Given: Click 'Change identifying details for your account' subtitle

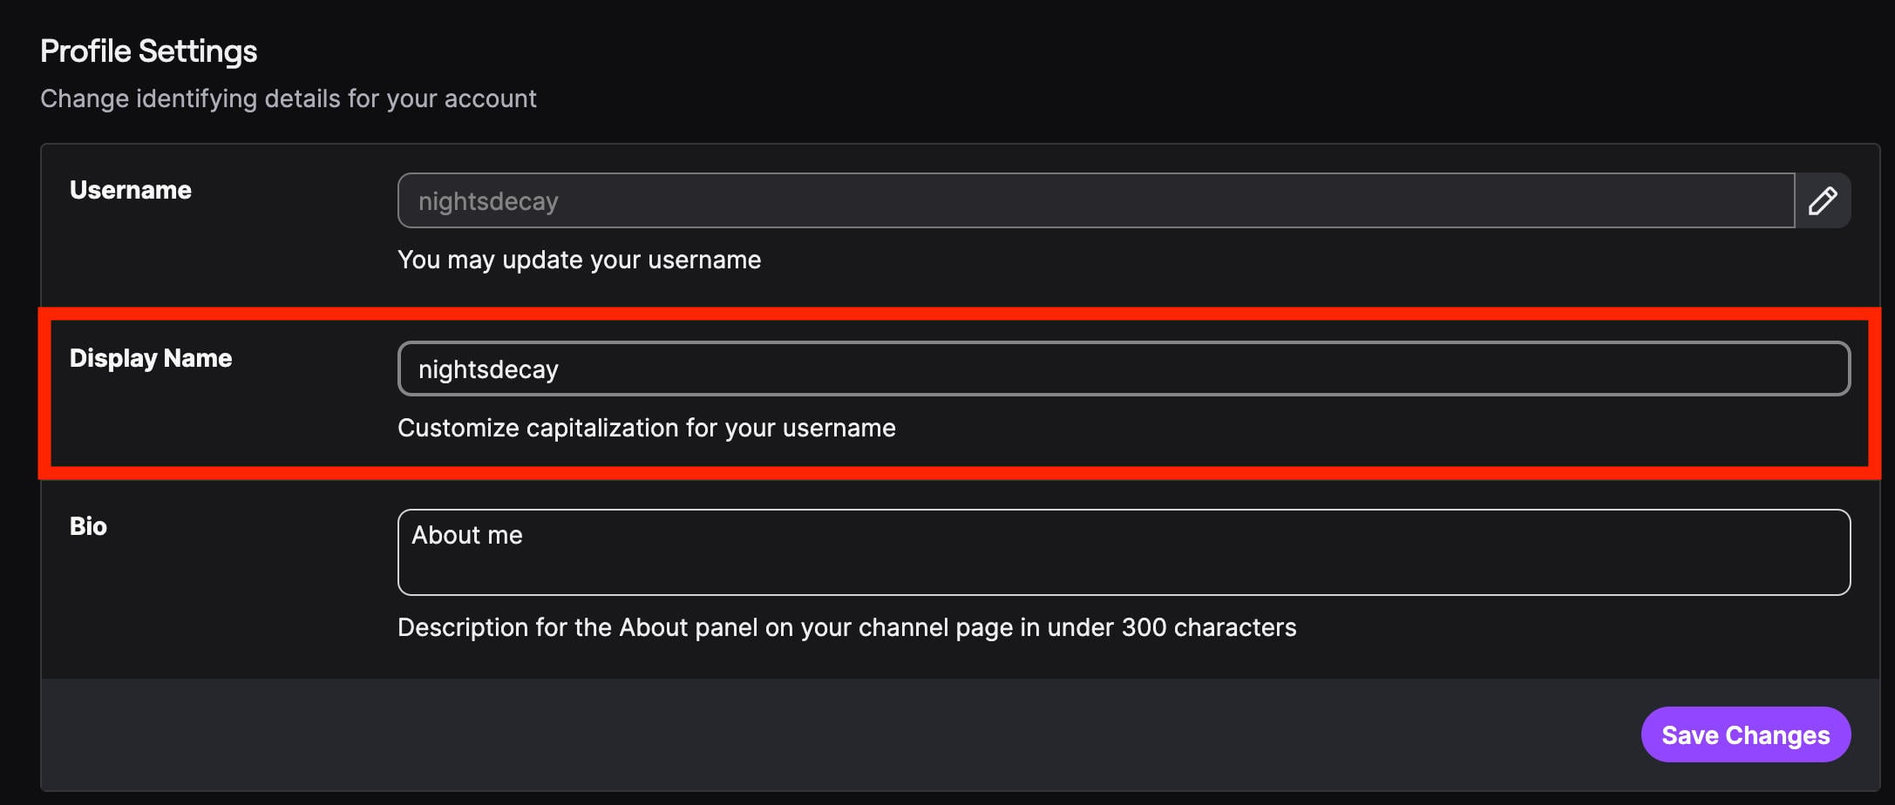Looking at the screenshot, I should click(289, 98).
